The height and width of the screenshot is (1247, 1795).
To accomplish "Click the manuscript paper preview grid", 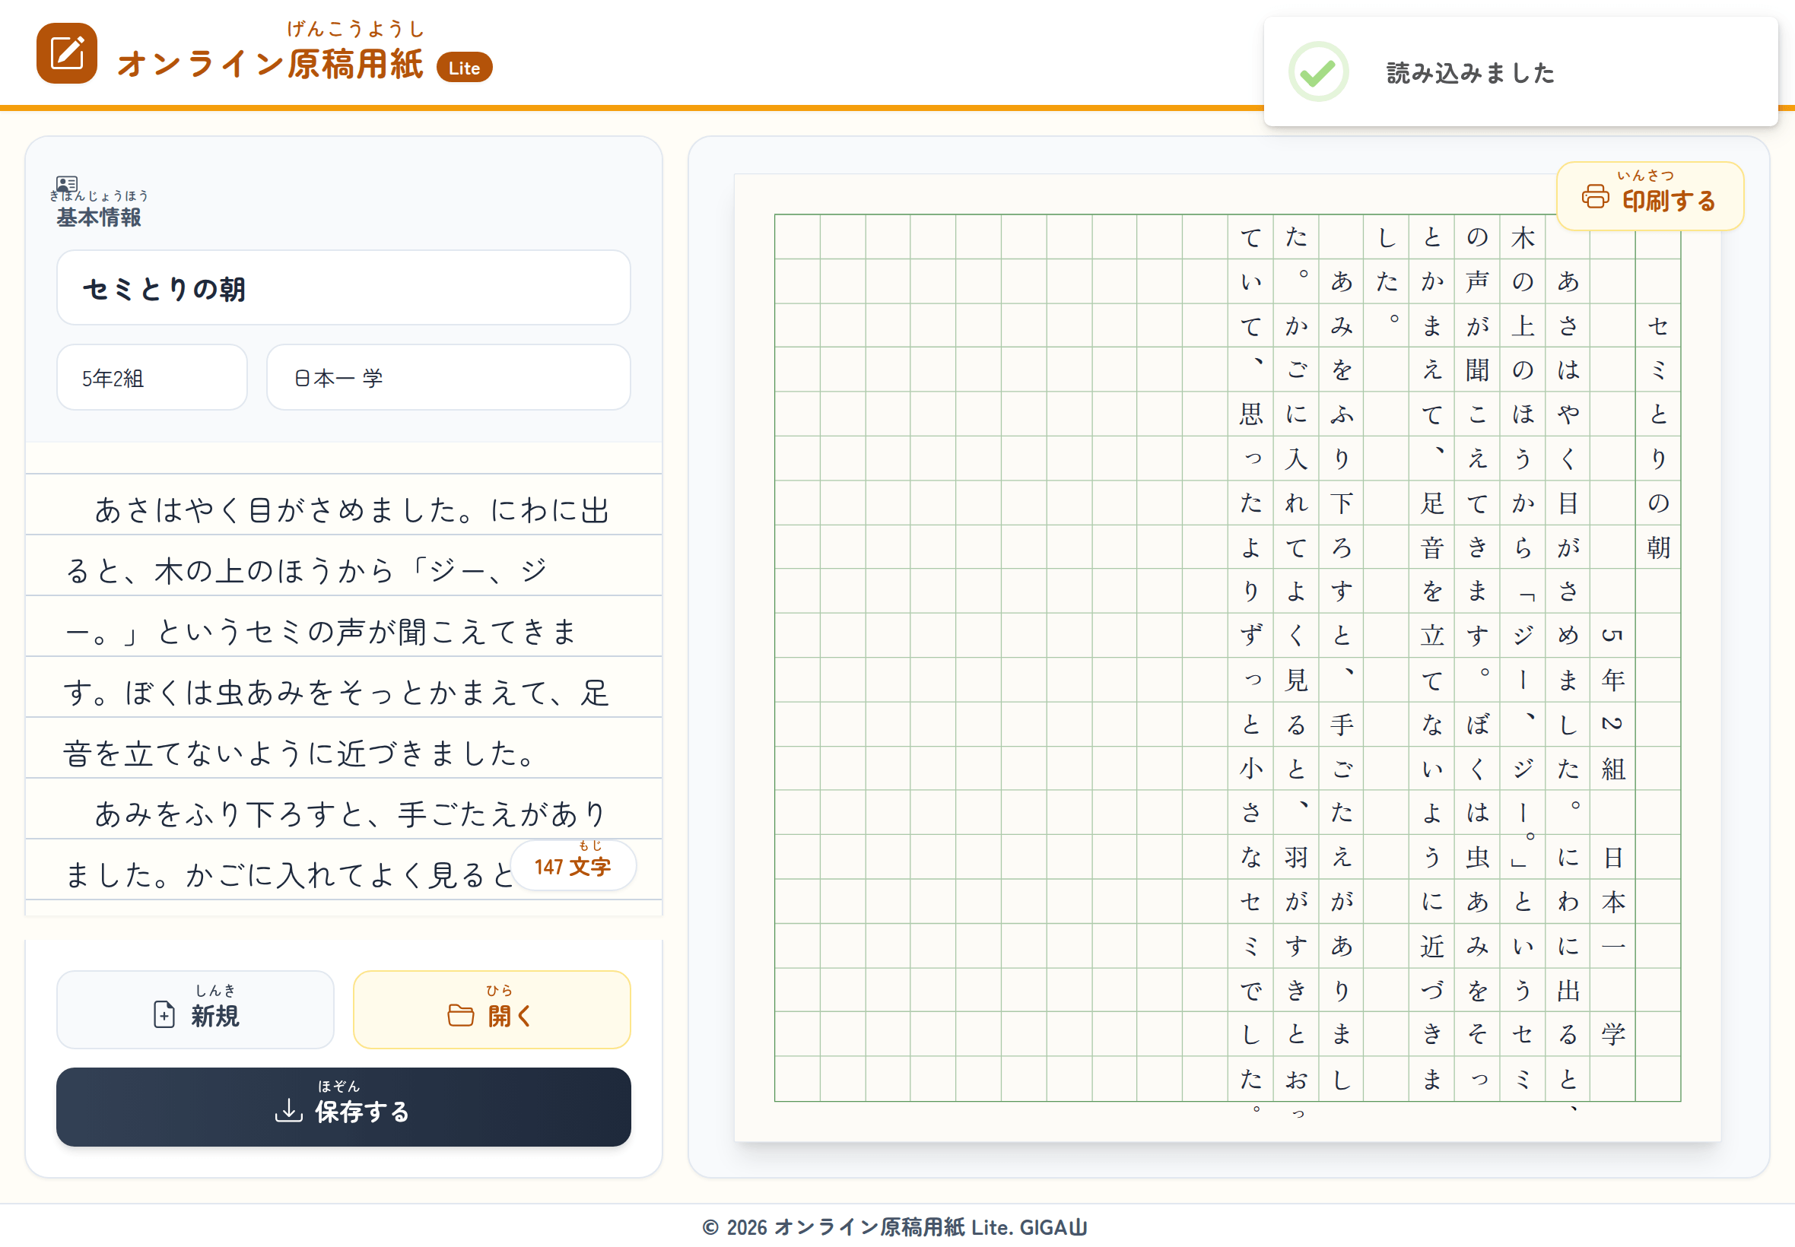I will [1228, 658].
